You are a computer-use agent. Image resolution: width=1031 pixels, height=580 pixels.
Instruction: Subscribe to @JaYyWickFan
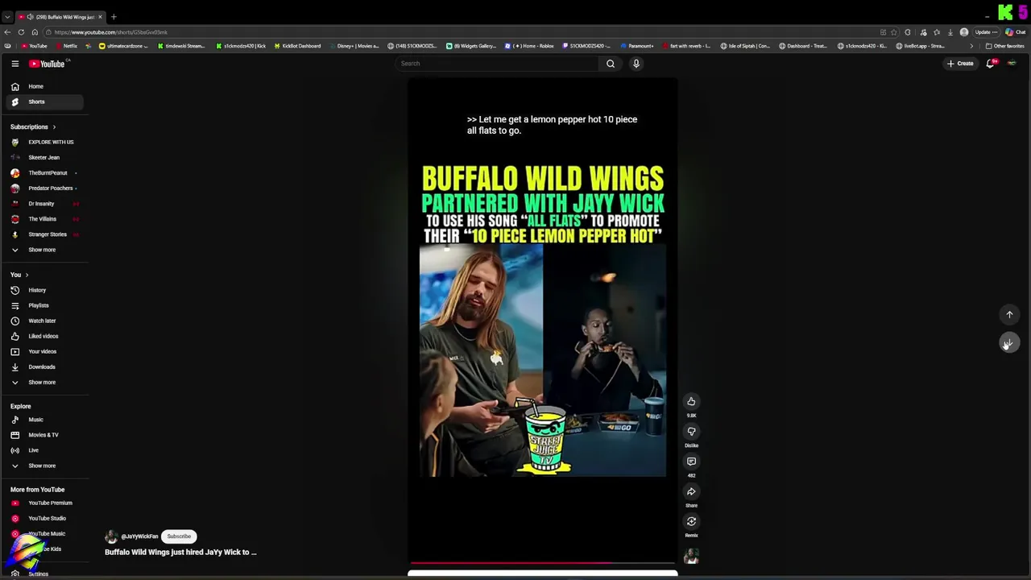point(179,536)
